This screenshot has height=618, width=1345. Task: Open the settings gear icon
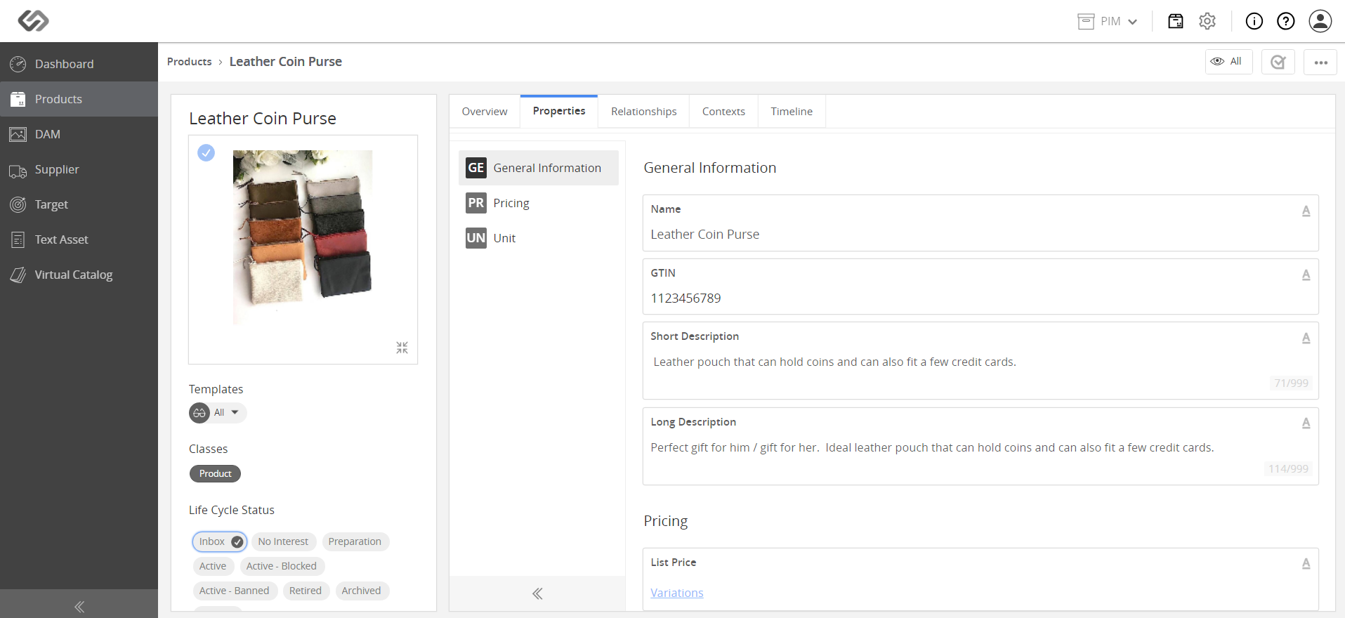tap(1207, 21)
